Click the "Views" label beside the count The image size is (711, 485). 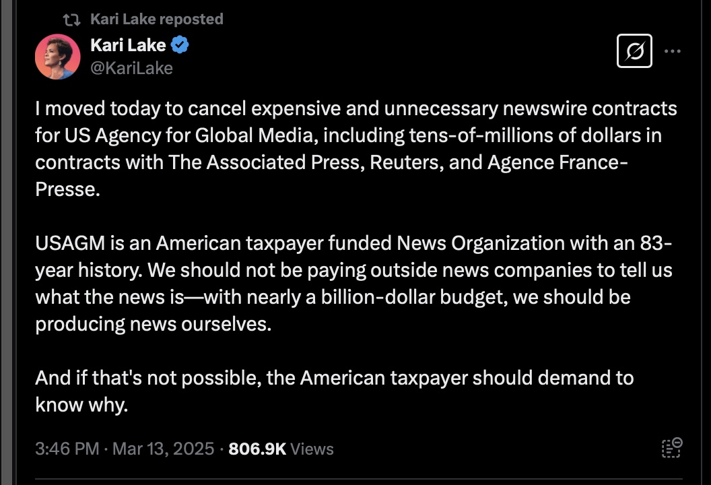click(x=312, y=449)
